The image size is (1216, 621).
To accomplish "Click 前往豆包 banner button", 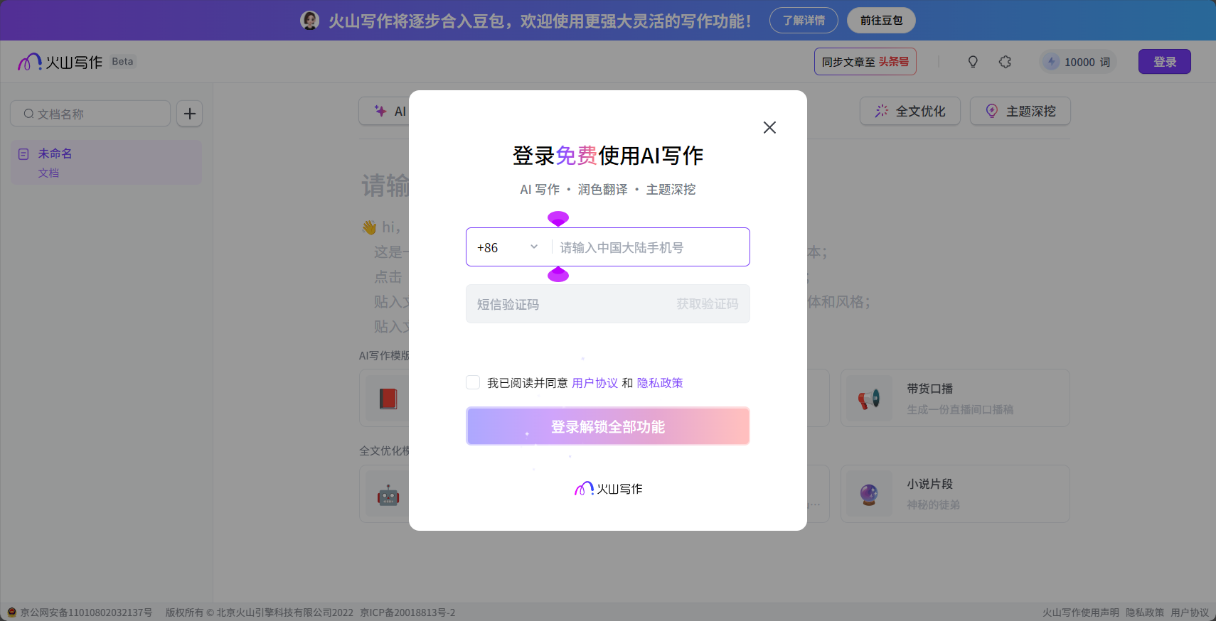I will pyautogui.click(x=881, y=21).
